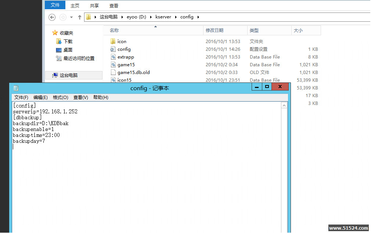Click the back navigation arrow

[x=52, y=17]
